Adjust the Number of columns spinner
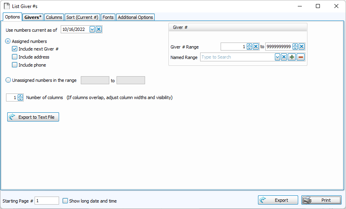The image size is (346, 209). [20, 97]
